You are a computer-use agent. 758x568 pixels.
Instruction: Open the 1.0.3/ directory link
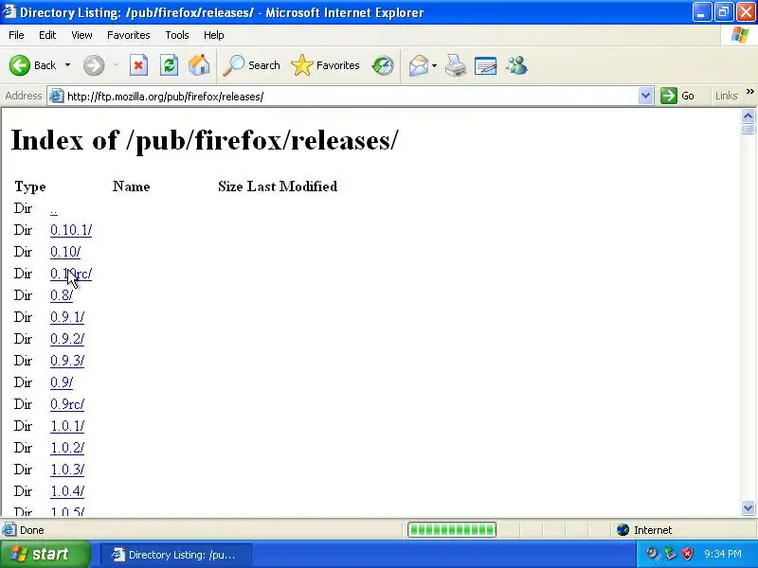pyautogui.click(x=67, y=469)
